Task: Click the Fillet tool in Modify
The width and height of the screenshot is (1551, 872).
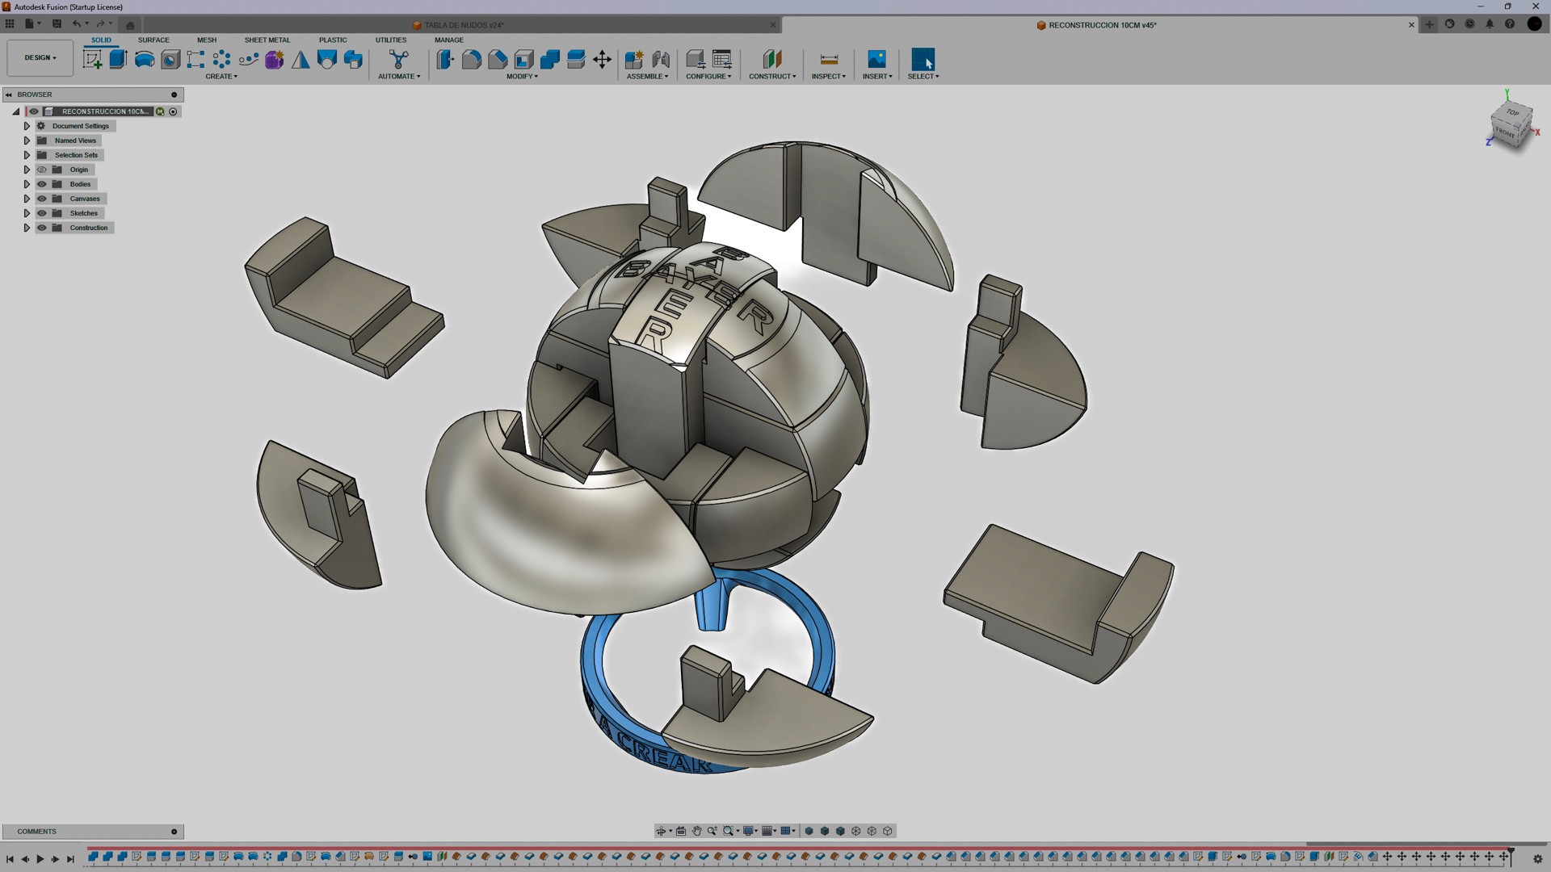Action: pyautogui.click(x=472, y=59)
